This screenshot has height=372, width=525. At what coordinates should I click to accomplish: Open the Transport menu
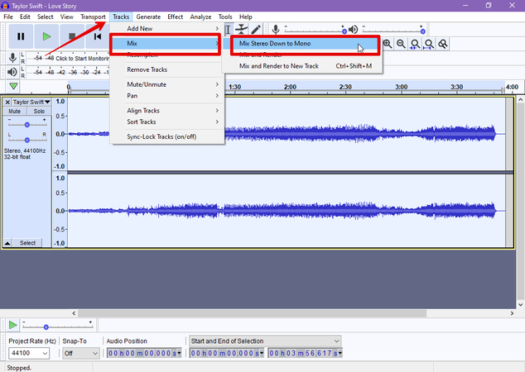93,17
